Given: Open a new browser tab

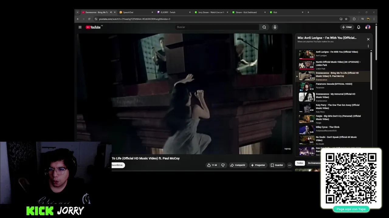Looking at the screenshot, I should [x=308, y=12].
